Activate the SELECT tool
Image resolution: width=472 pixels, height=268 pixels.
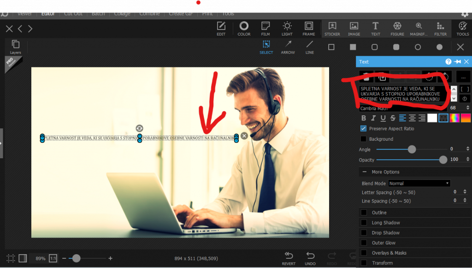click(266, 47)
